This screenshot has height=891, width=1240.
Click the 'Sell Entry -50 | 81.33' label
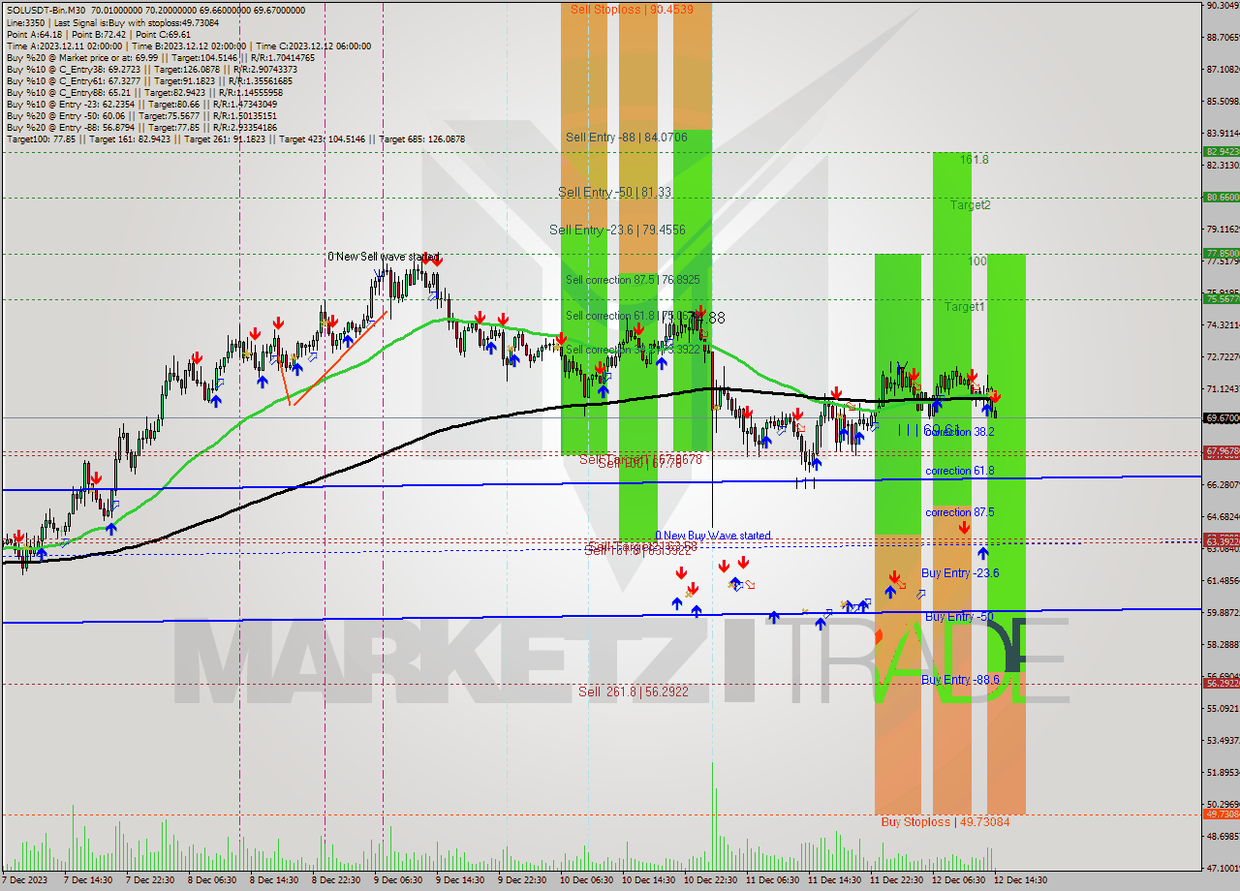(616, 193)
